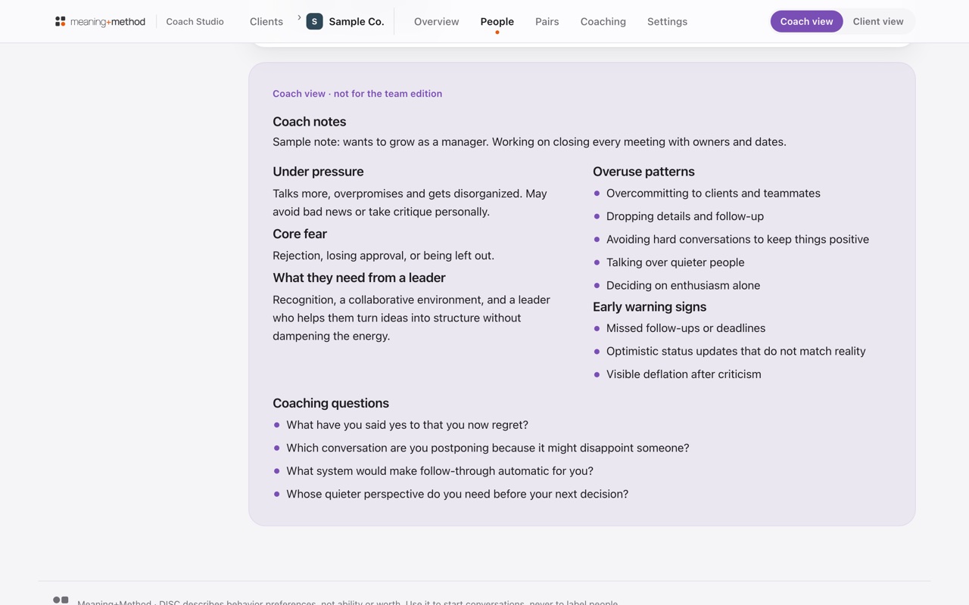Click 'Rejection, losing approval, or being left out.'
The height and width of the screenshot is (605, 969).
[383, 256]
